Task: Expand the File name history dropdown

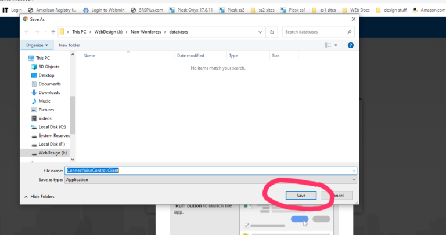Action: (x=354, y=170)
